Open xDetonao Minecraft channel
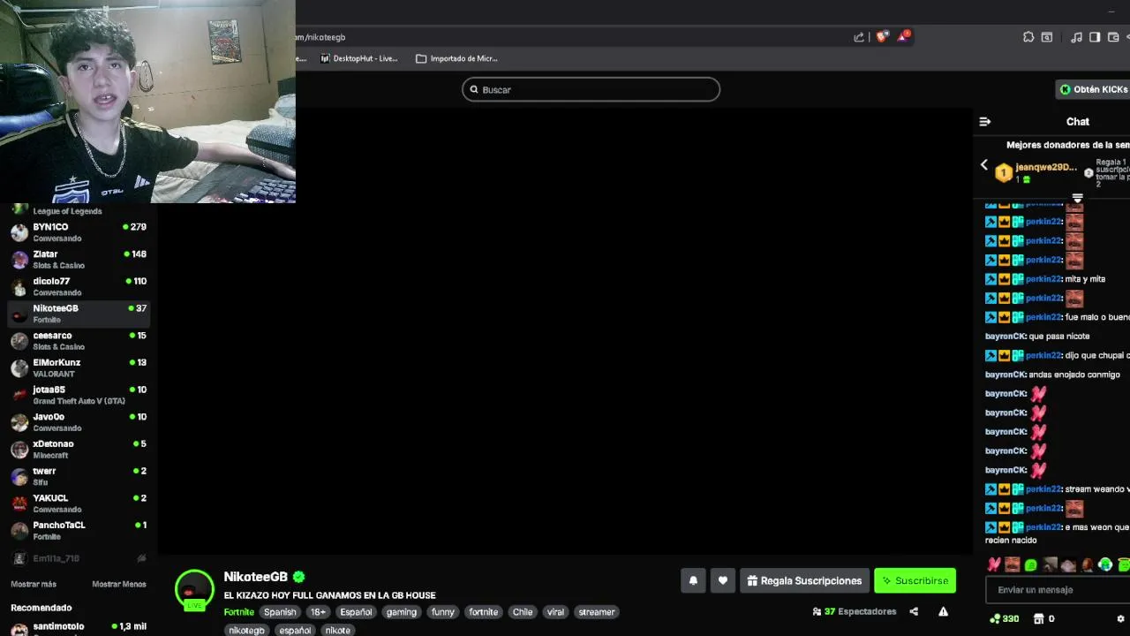Screen dimensions: 1130x636 (79, 449)
